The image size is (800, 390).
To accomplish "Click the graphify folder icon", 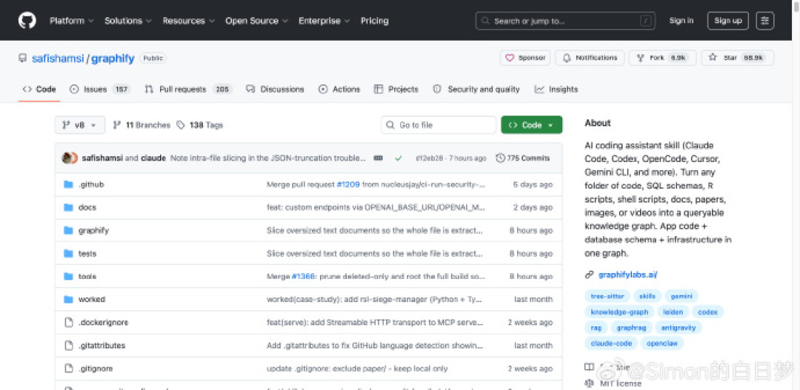I will point(68,230).
